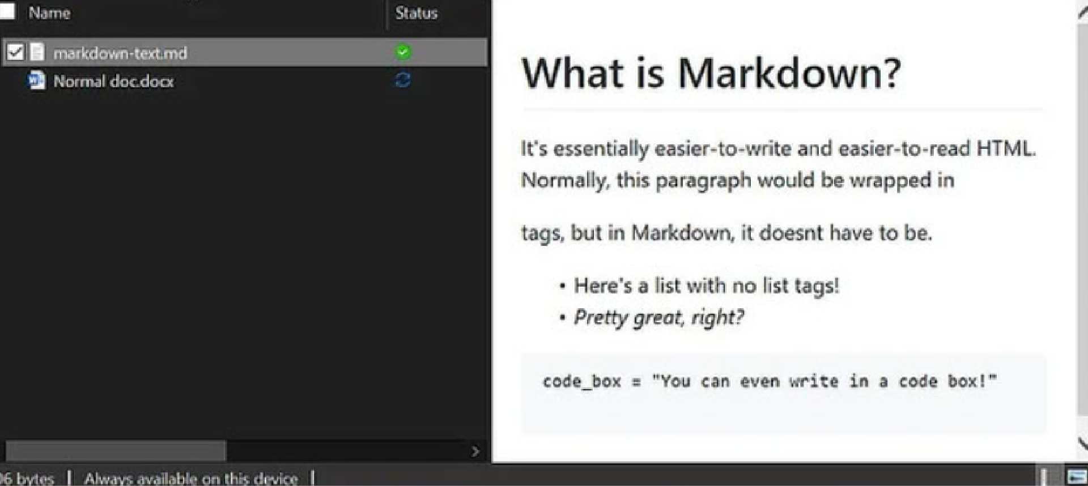Image resolution: width=1088 pixels, height=486 pixels.
Task: Click 'Always available on this device' status text
Action: coord(190,479)
